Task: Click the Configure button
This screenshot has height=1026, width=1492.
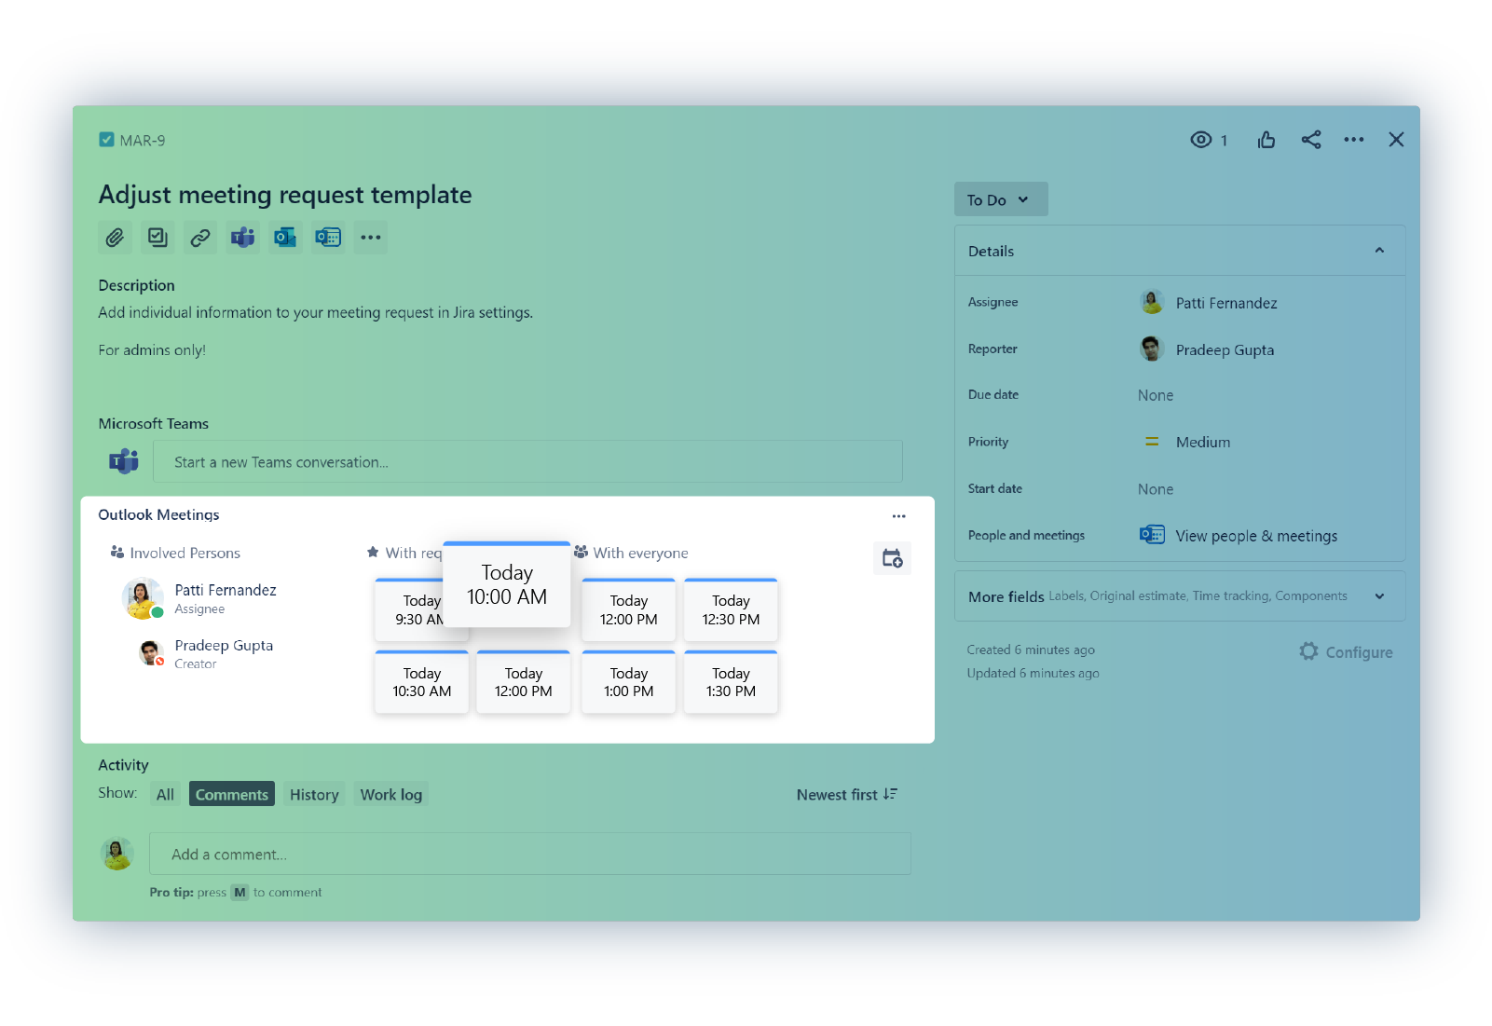Action: click(1346, 652)
